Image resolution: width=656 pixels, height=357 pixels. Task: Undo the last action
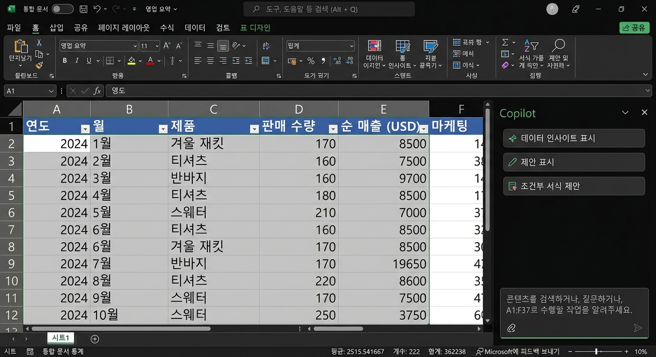[x=97, y=9]
